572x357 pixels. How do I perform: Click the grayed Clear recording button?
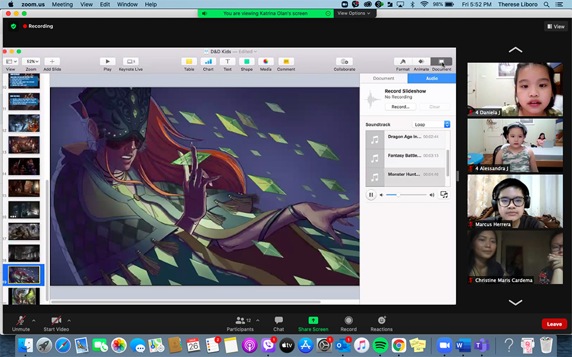click(x=435, y=107)
